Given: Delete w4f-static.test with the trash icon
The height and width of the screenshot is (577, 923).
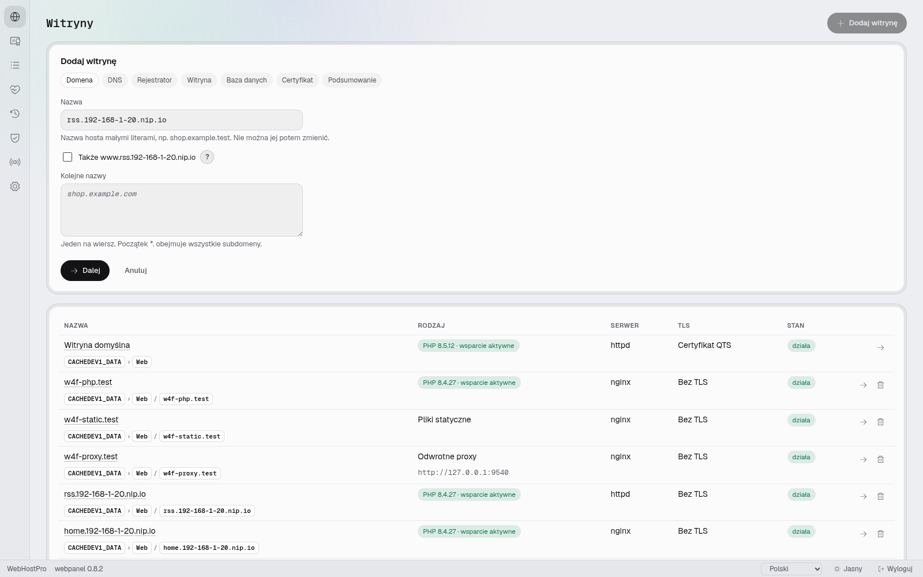Looking at the screenshot, I should pyautogui.click(x=880, y=422).
